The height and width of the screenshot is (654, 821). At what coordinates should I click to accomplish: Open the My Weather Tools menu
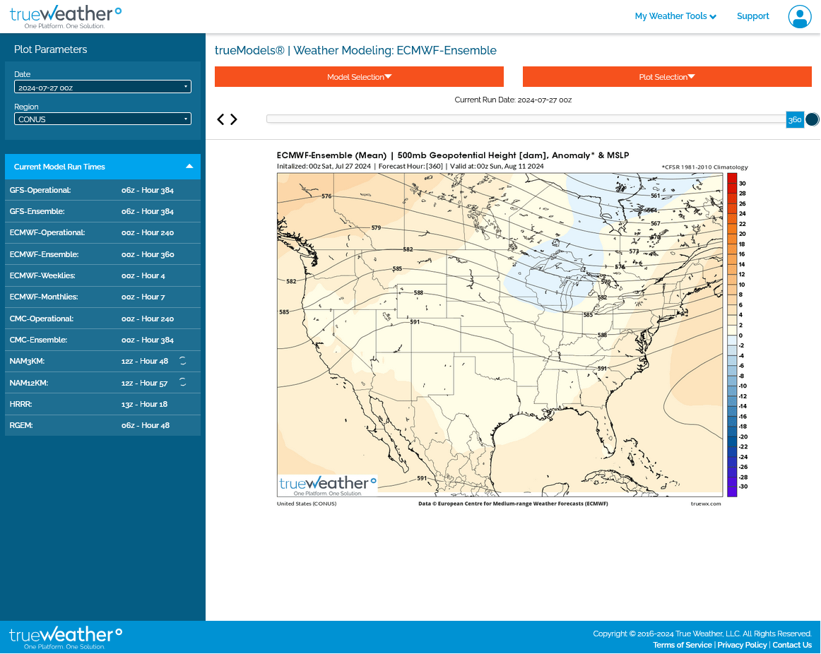tap(675, 16)
